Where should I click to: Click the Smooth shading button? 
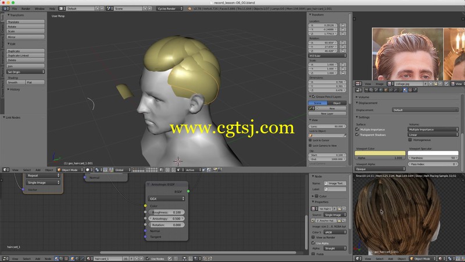click(16, 82)
